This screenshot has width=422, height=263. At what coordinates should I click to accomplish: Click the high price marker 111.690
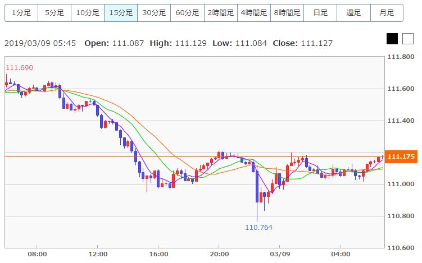click(x=19, y=68)
